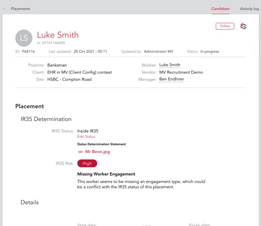261x226 pixels.
Task: Open the Luke Smith candidate name heading
Action: 58,35
